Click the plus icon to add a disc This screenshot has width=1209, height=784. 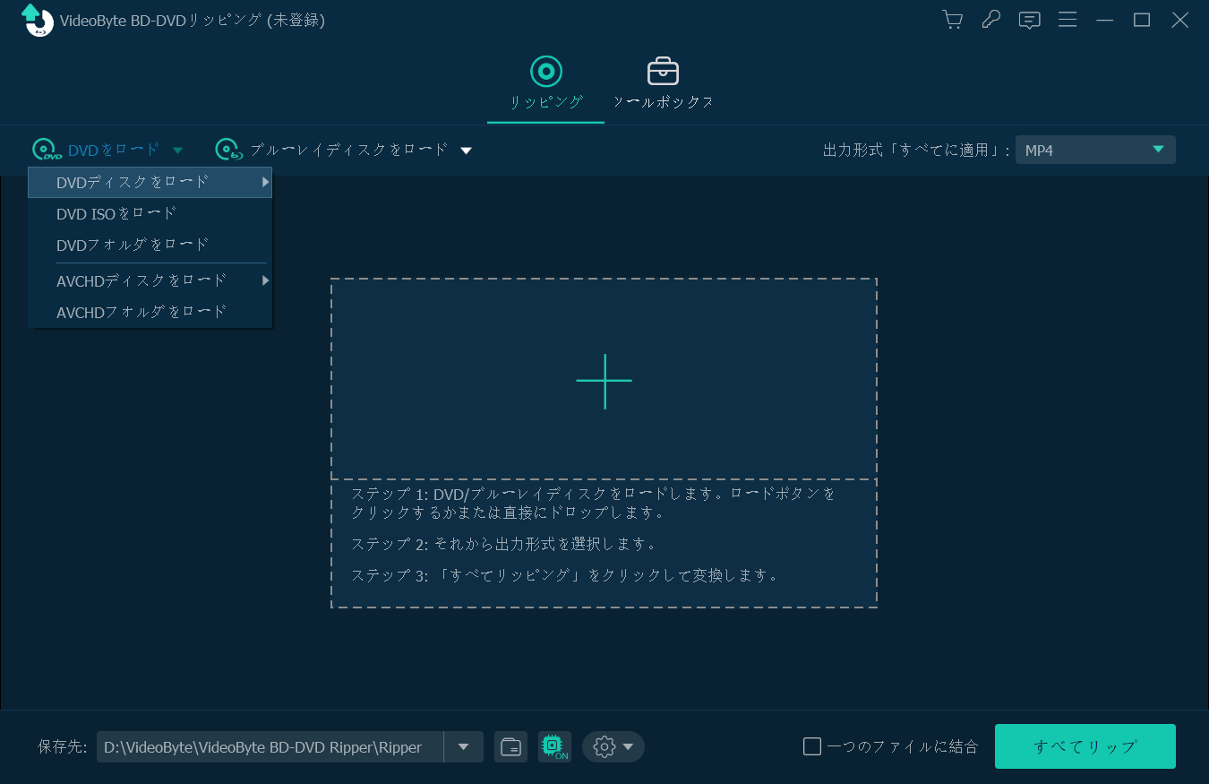(604, 381)
